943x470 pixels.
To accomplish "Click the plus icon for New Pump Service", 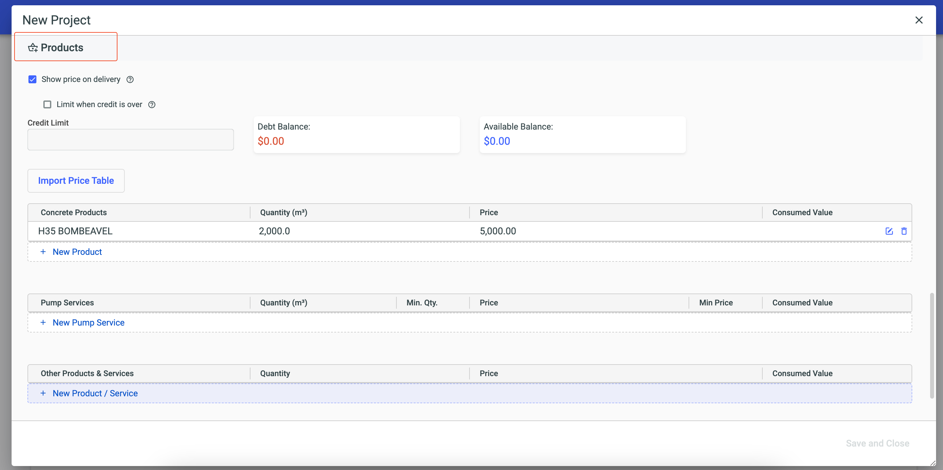I will coord(43,322).
